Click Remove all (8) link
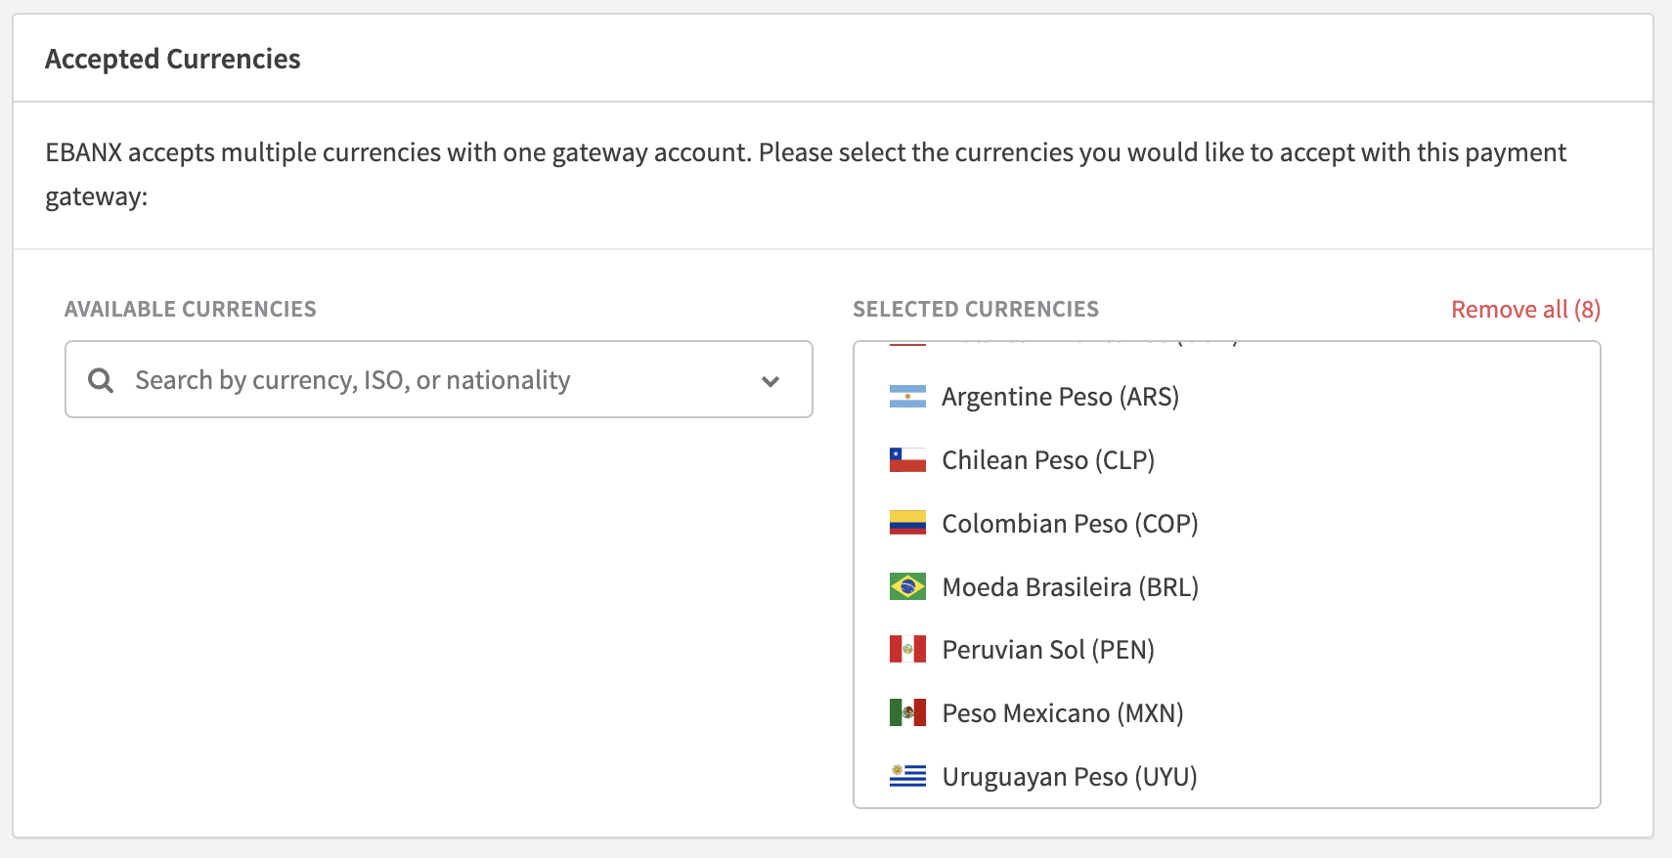The image size is (1672, 858). coord(1525,310)
